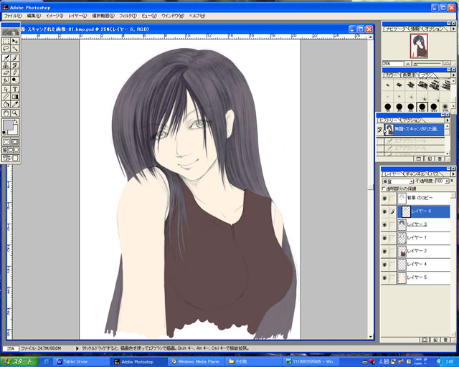Hide the レイヤー 1 layer
The height and width of the screenshot is (367, 459).
tap(384, 238)
